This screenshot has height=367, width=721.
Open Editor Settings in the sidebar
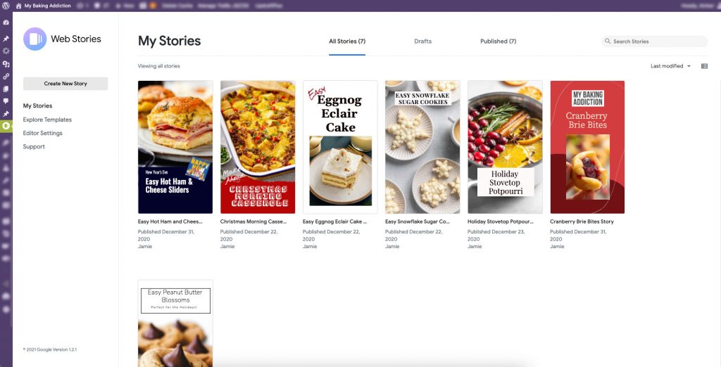[x=42, y=133]
